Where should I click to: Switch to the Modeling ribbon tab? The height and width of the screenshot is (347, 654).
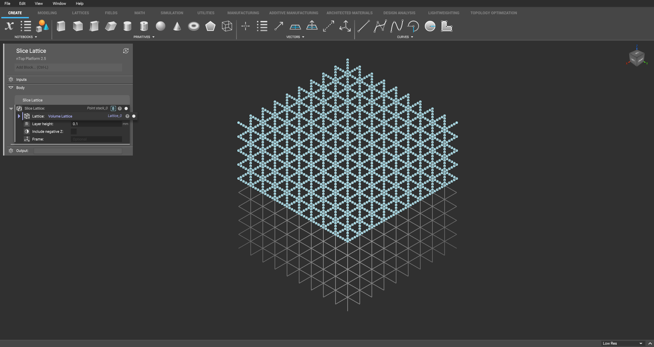tap(47, 13)
